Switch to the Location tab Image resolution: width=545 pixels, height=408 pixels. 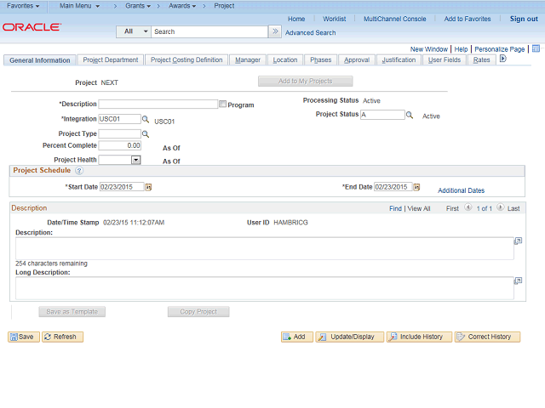(x=285, y=60)
